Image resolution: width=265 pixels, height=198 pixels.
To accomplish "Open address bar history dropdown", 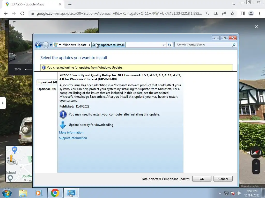I will pos(164,45).
